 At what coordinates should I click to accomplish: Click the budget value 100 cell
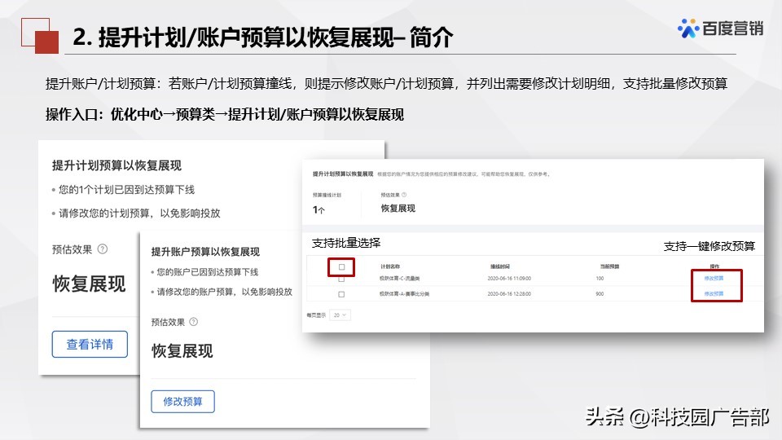click(x=600, y=279)
